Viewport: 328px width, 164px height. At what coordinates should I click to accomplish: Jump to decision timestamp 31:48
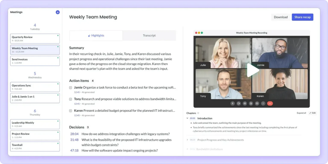tap(74, 140)
